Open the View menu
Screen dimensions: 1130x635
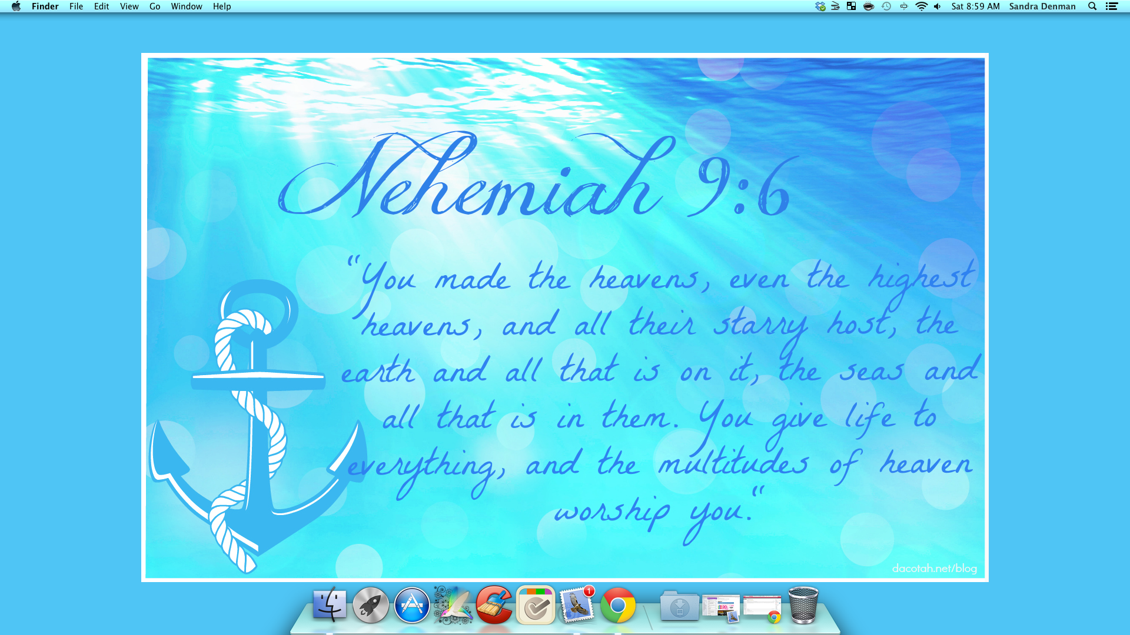[129, 6]
